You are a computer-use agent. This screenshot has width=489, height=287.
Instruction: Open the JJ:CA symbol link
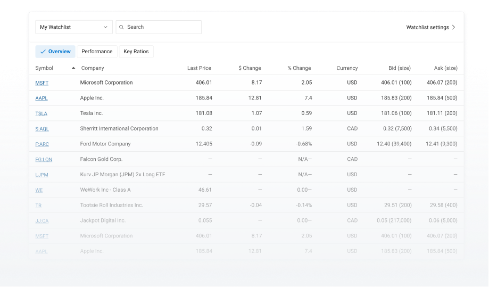tap(42, 220)
